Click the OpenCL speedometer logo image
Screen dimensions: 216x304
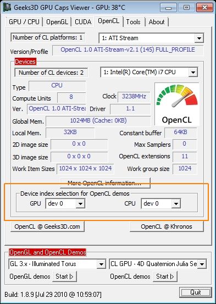[x=177, y=104]
